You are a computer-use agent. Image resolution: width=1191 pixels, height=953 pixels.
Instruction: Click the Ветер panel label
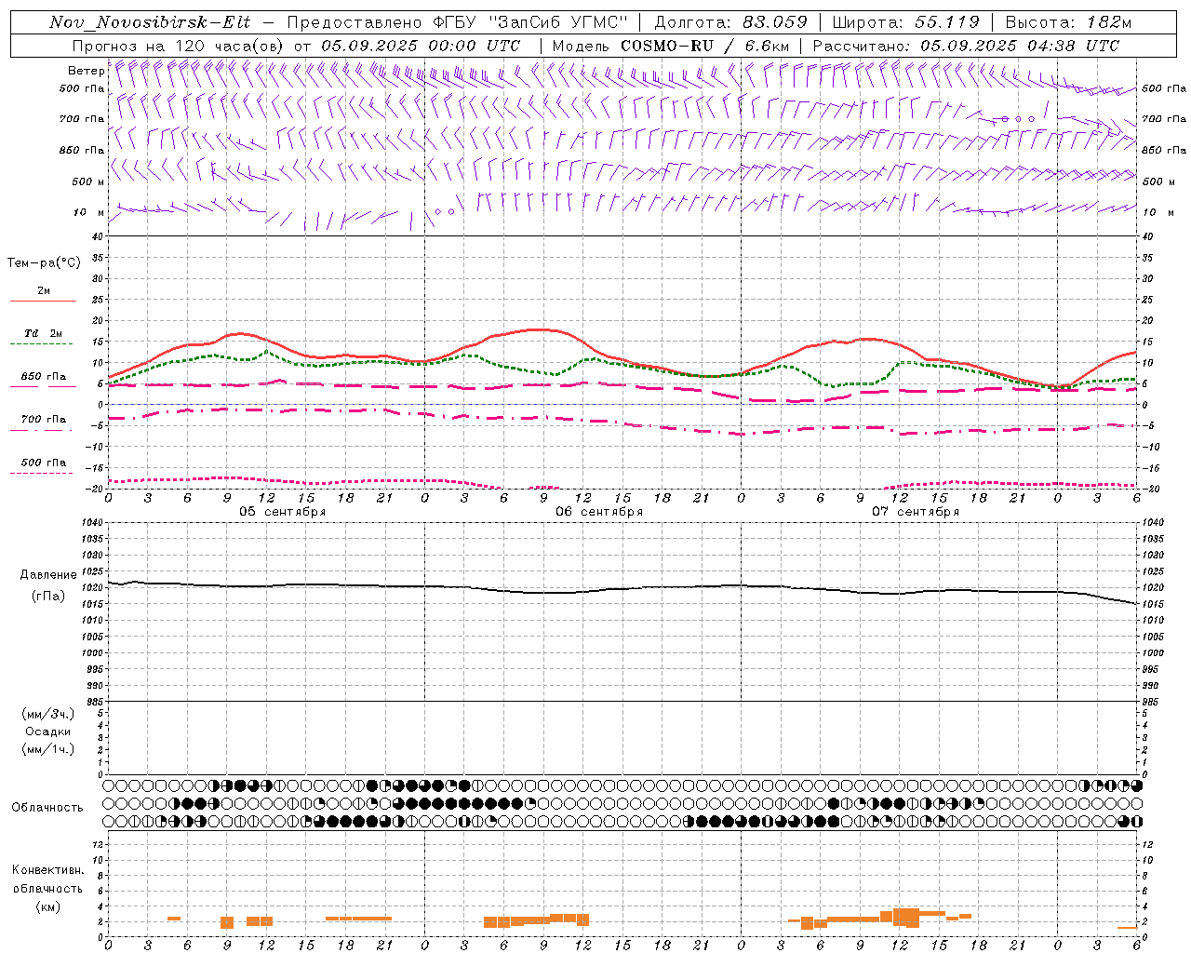[86, 71]
